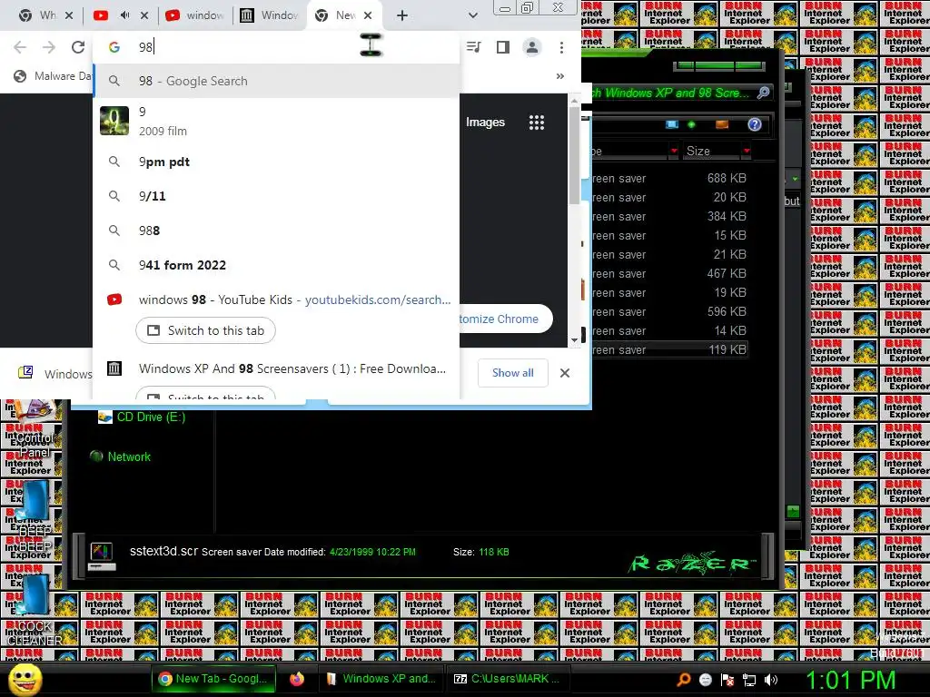Select the 20 KB screen saver row
The width and height of the screenshot is (930, 697).
click(x=669, y=197)
